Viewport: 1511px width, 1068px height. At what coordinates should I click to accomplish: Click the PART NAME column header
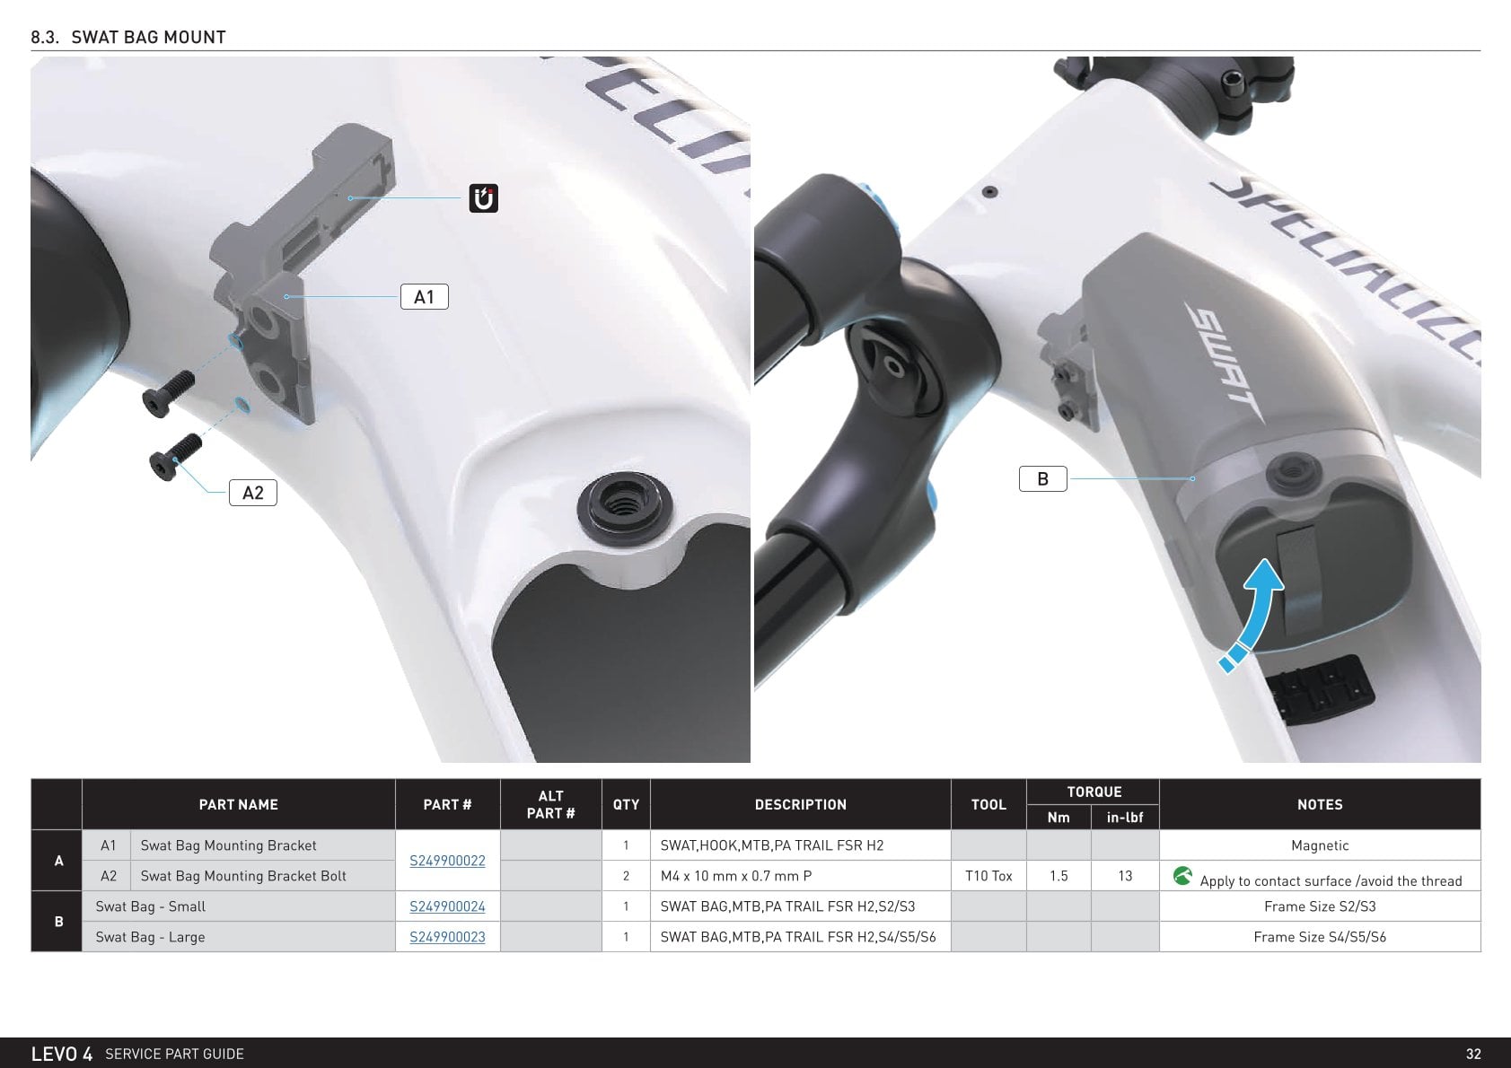[x=238, y=805]
